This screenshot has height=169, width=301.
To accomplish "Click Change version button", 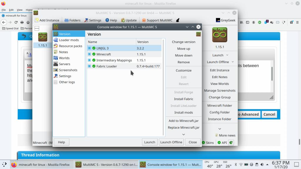I will click(x=183, y=42).
